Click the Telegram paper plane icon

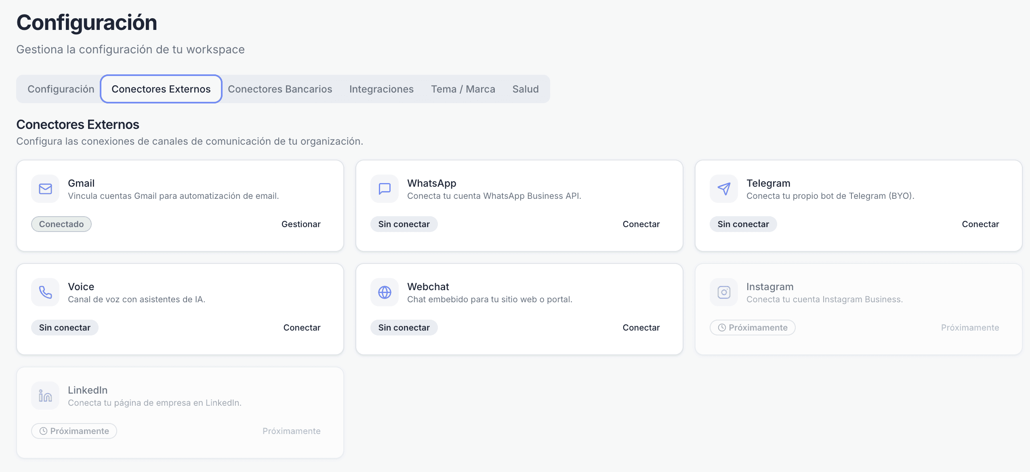tap(724, 189)
